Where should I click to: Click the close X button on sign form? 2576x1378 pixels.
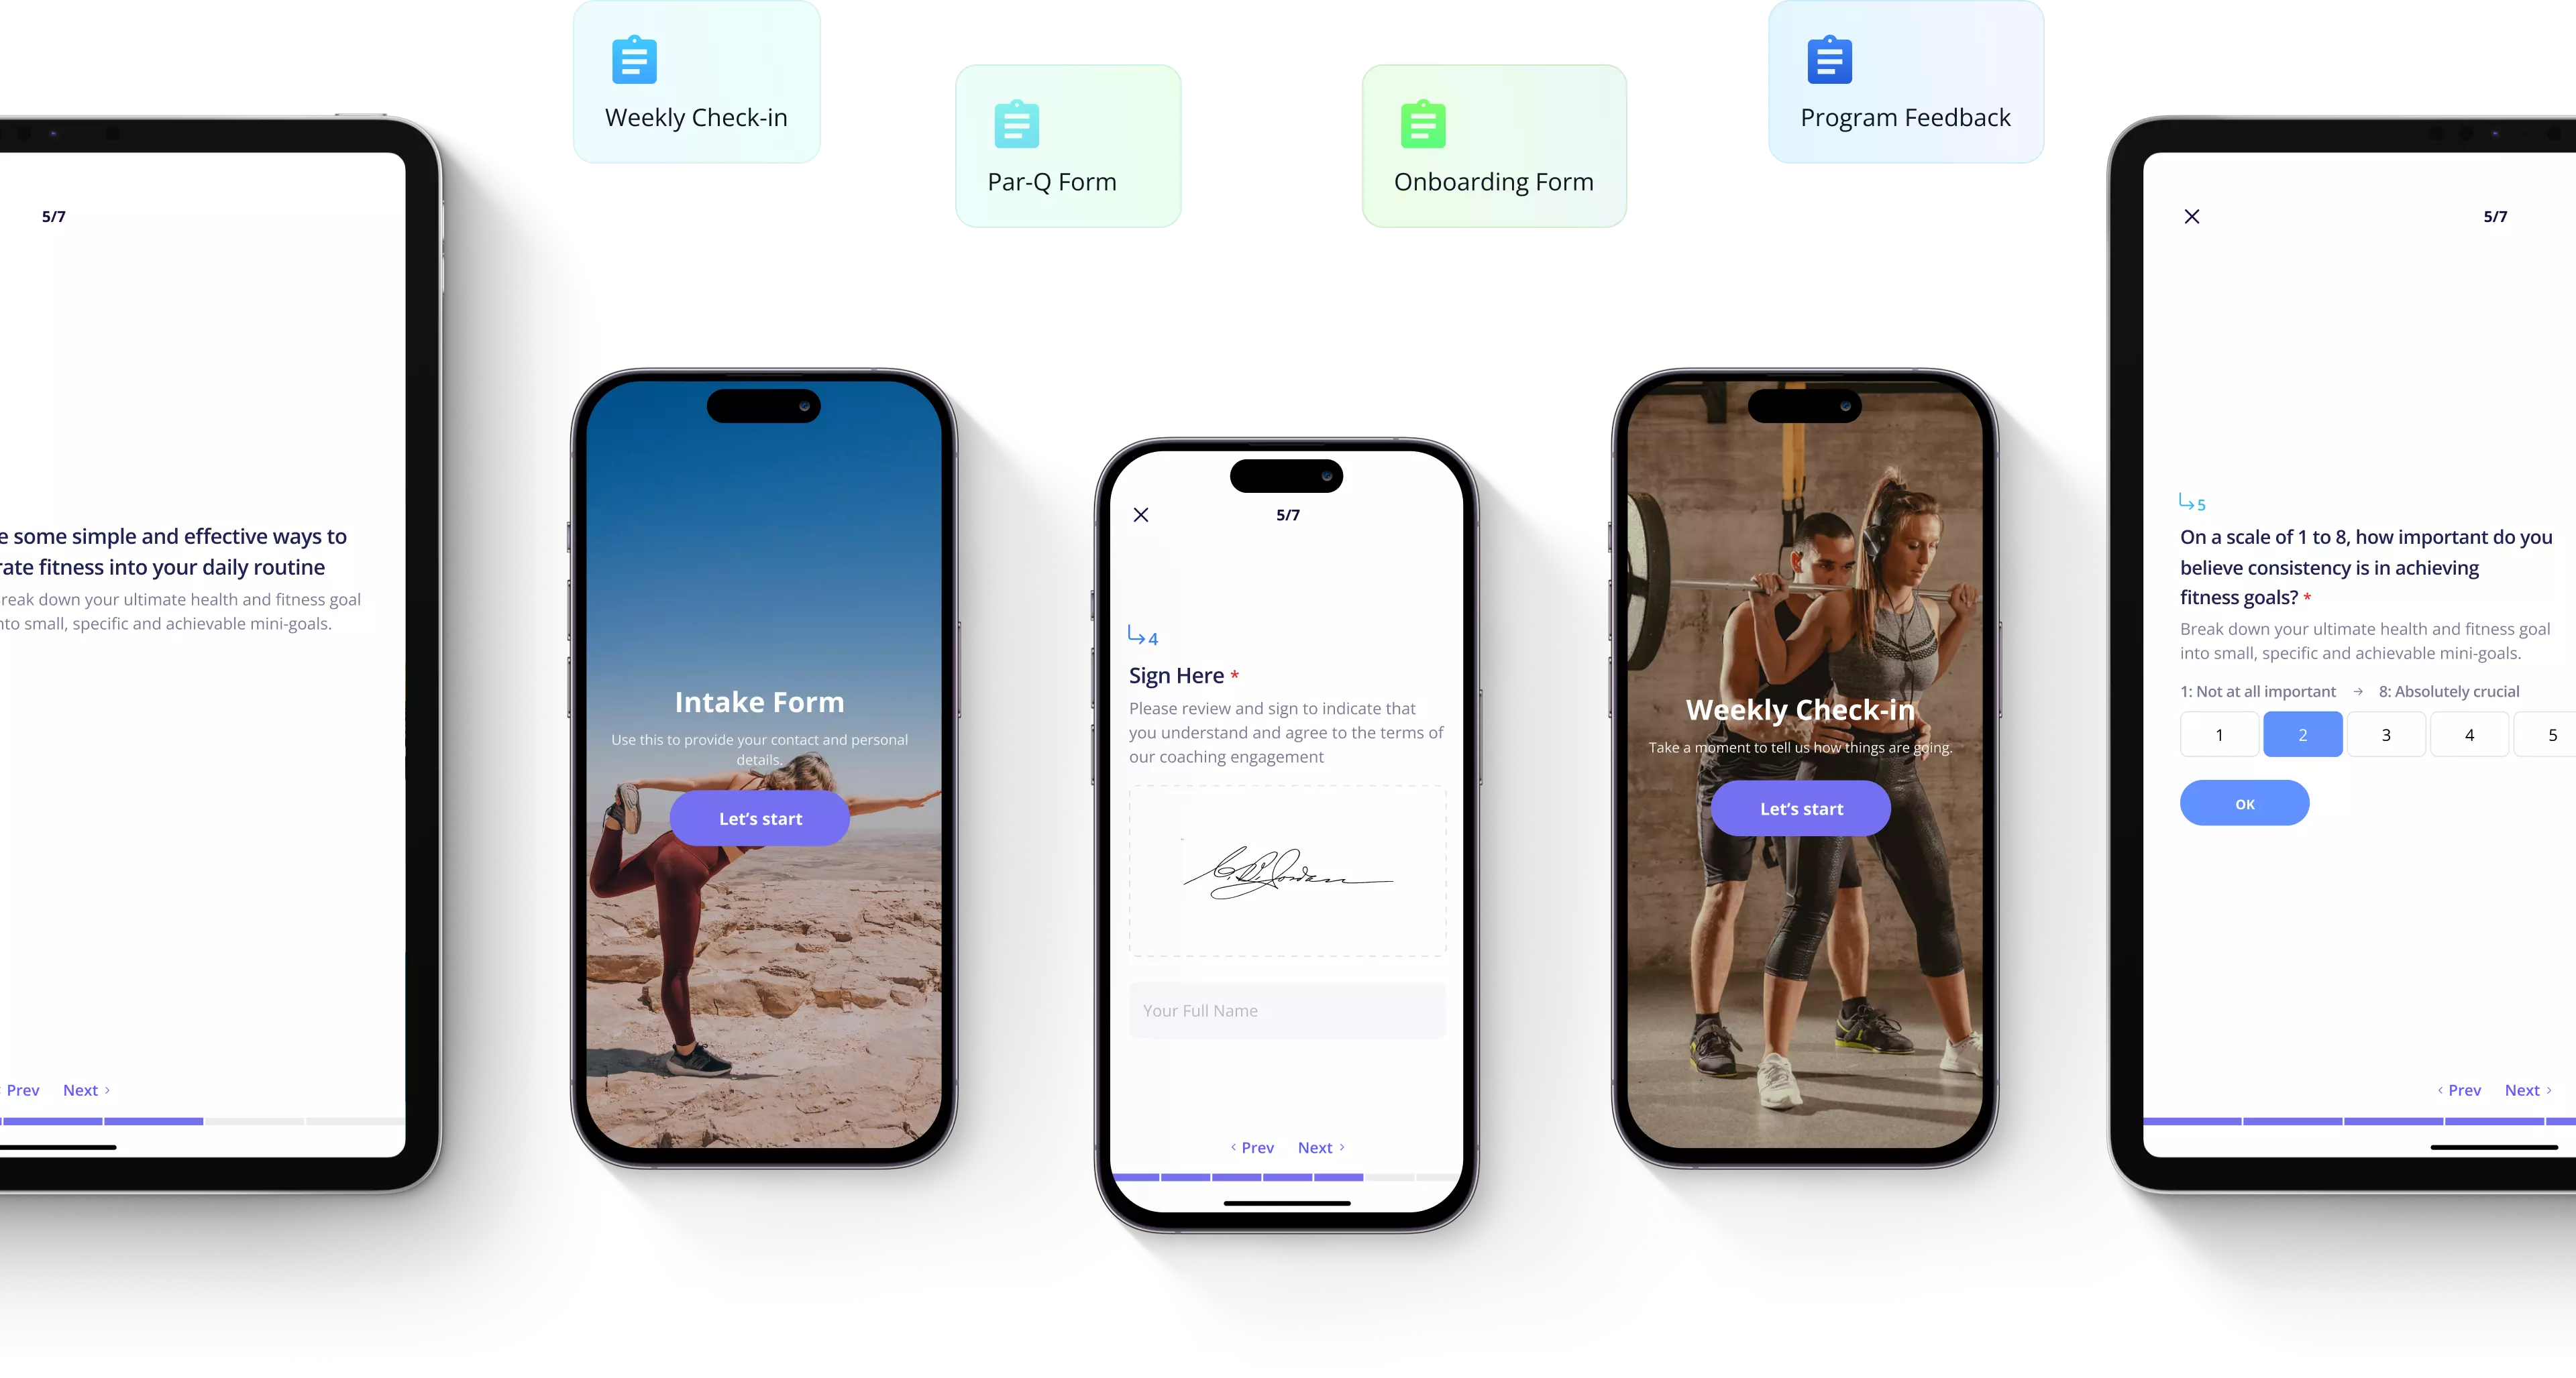1142,514
